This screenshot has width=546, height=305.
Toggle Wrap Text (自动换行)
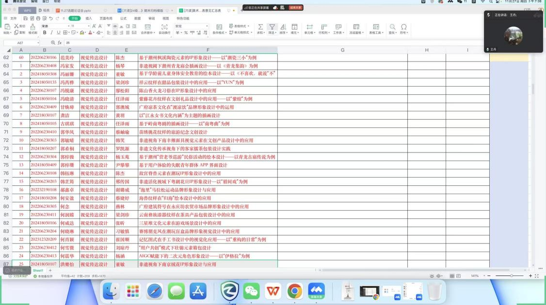click(x=164, y=27)
